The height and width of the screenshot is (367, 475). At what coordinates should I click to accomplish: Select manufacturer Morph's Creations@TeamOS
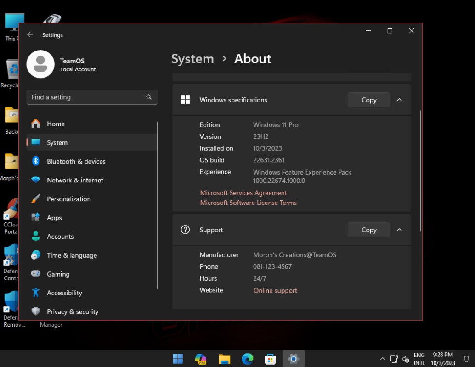(294, 255)
